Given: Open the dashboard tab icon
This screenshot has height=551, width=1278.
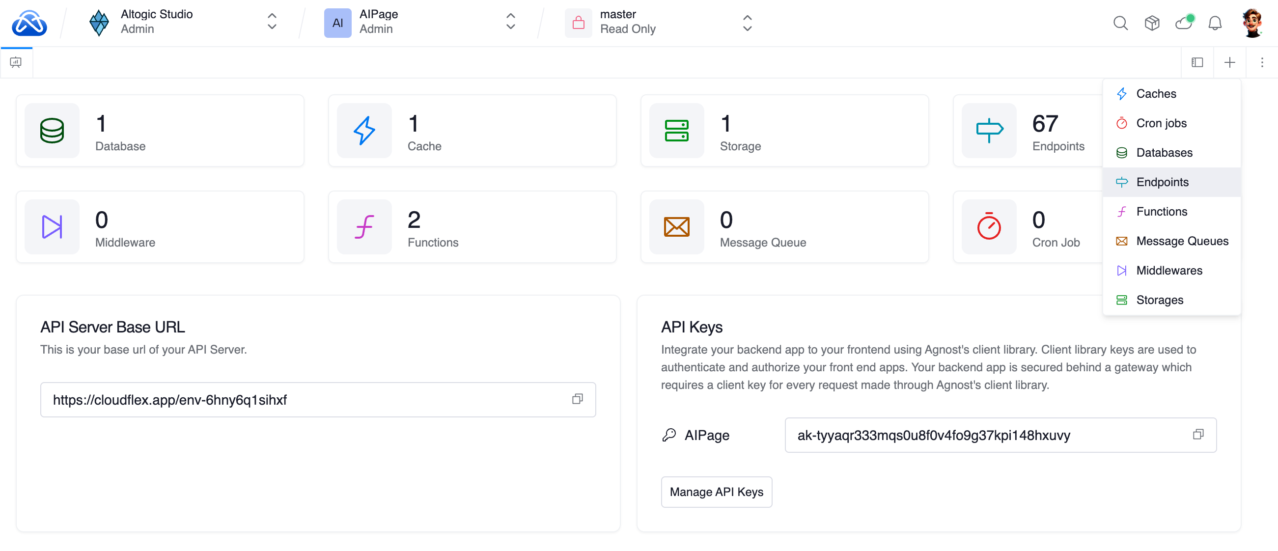Looking at the screenshot, I should tap(16, 62).
